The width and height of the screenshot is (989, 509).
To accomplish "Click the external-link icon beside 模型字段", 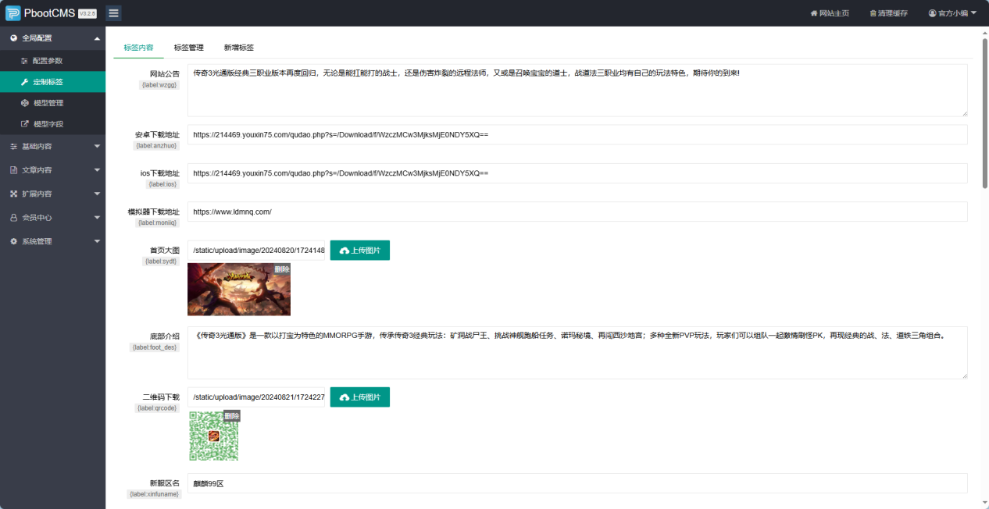I will coord(25,124).
